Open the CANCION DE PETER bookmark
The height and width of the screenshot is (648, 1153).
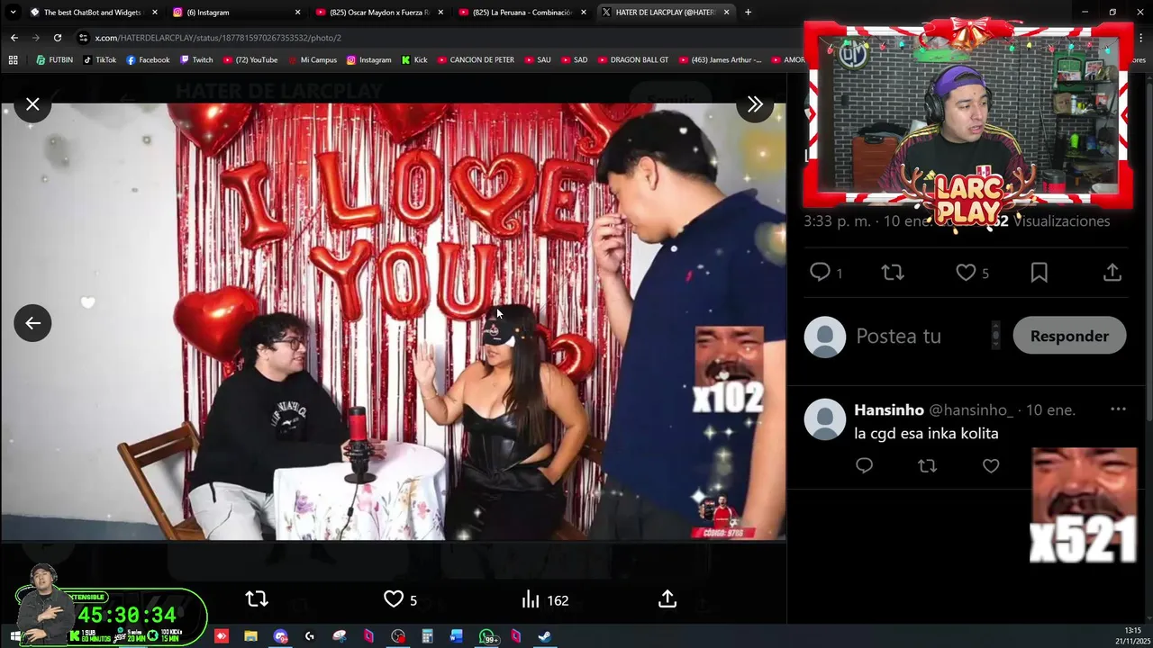(476, 60)
